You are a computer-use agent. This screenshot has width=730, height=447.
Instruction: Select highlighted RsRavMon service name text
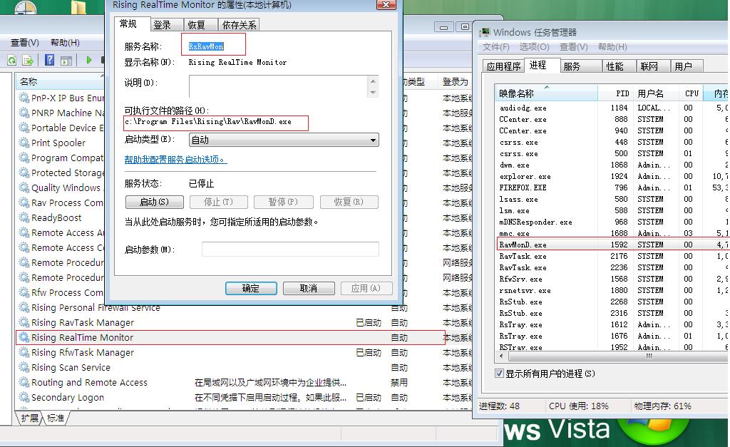click(x=206, y=46)
